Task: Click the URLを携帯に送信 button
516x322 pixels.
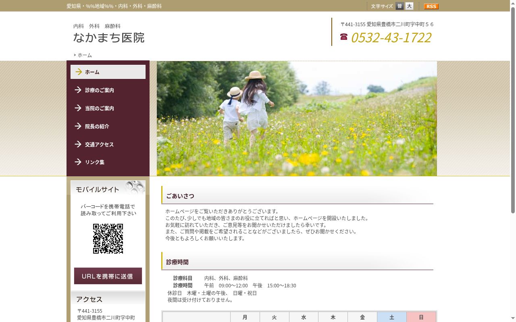Action: 108,276
